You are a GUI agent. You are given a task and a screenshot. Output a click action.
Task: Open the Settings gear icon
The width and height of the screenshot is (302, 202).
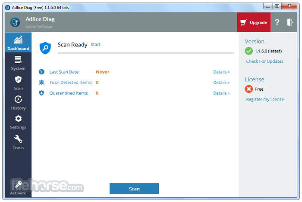coord(18,119)
